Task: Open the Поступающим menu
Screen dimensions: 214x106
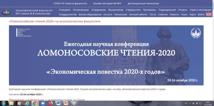Action: click(81, 10)
